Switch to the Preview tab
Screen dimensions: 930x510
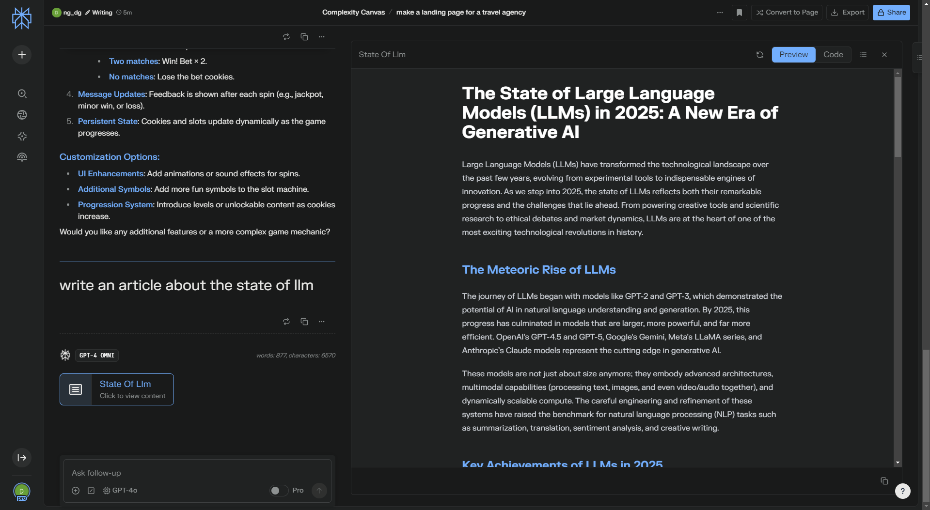coord(793,55)
